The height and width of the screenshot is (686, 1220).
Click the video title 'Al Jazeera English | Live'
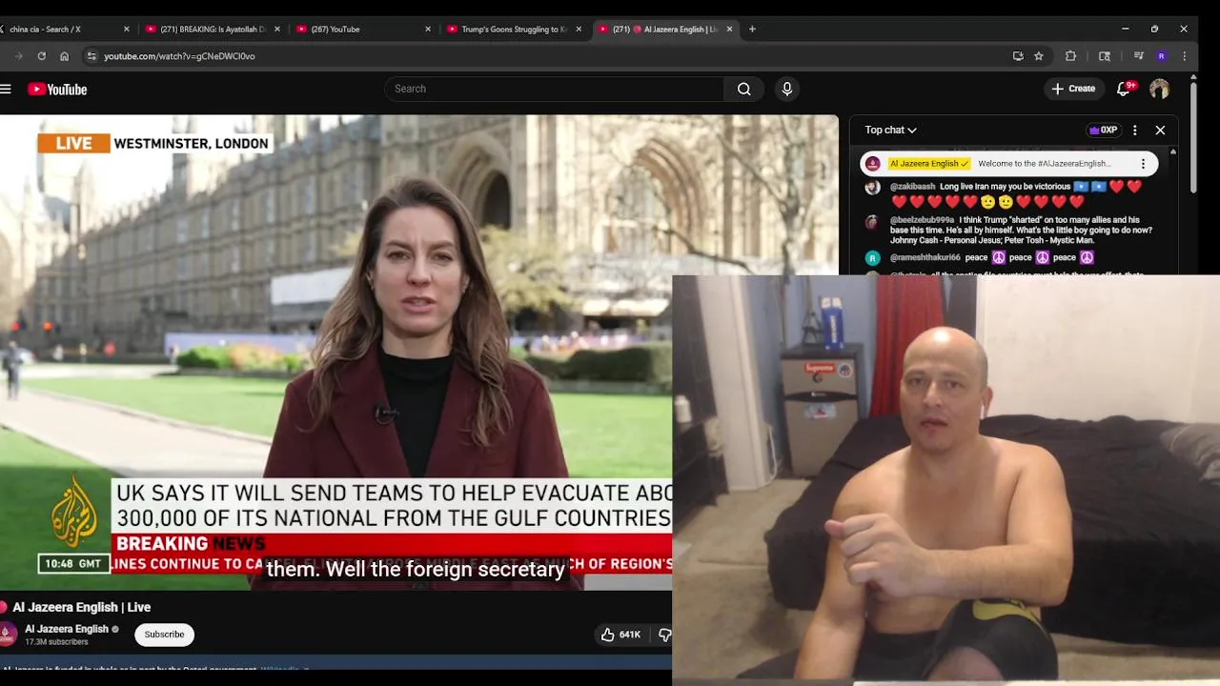[82, 607]
